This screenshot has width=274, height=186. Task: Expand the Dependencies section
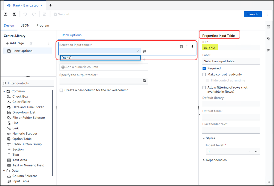click(x=204, y=160)
